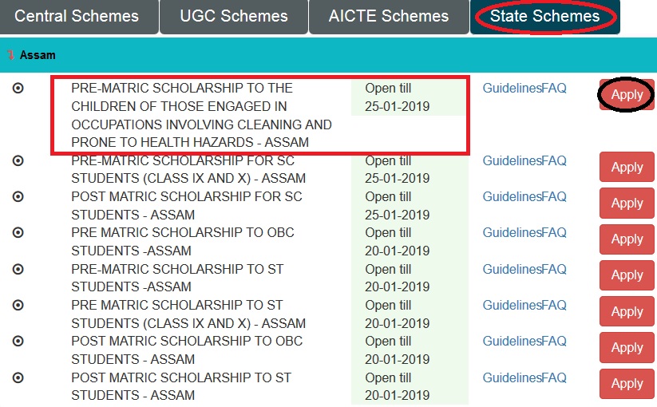
Task: Select bullet for Pre Matric ST Class IX and X
Action: [x=18, y=305]
